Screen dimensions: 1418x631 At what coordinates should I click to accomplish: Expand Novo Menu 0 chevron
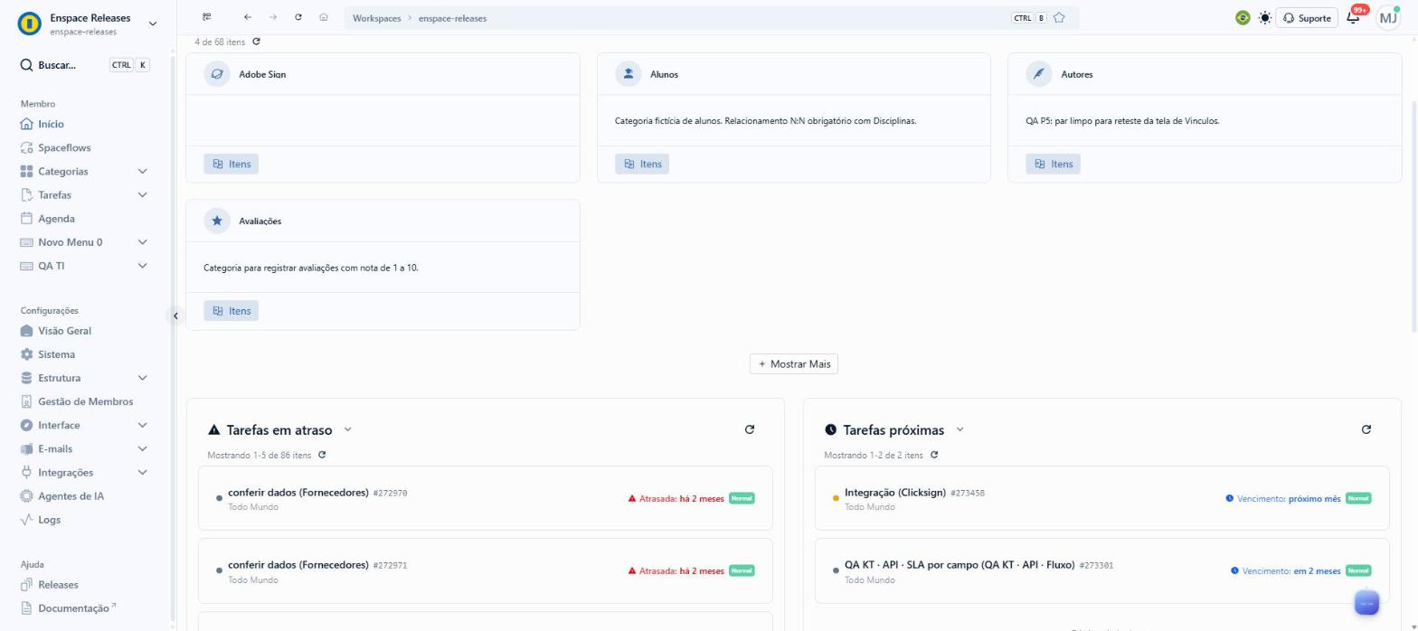pyautogui.click(x=142, y=242)
